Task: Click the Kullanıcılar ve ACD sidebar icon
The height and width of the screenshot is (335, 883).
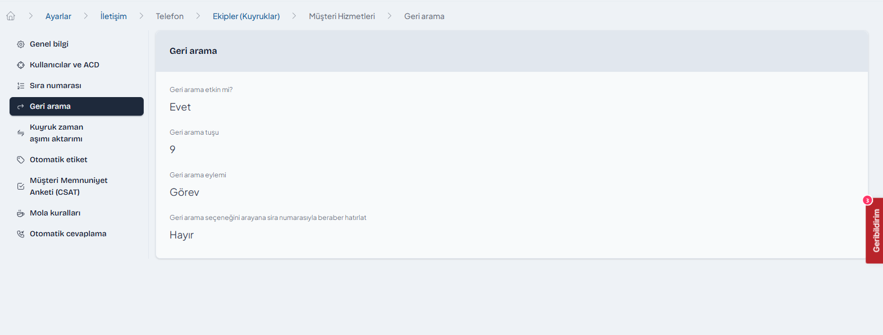Action: 21,65
